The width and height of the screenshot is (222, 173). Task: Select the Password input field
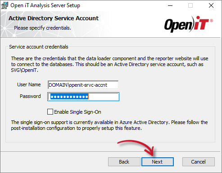(83, 97)
